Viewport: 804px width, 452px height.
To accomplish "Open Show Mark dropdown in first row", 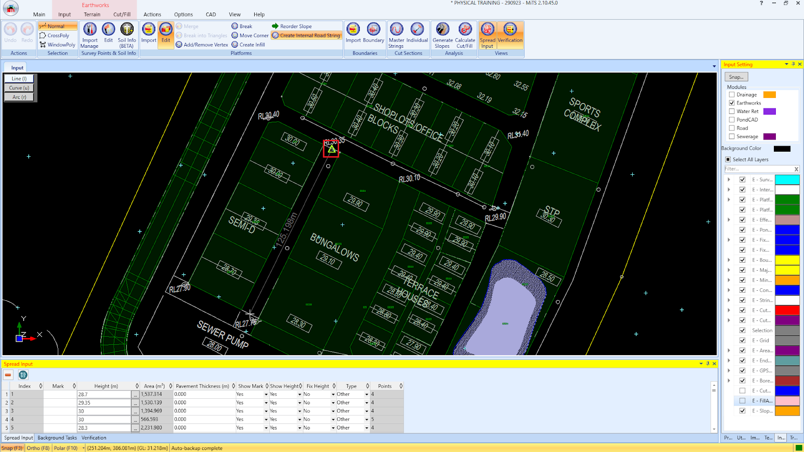I will pyautogui.click(x=266, y=395).
